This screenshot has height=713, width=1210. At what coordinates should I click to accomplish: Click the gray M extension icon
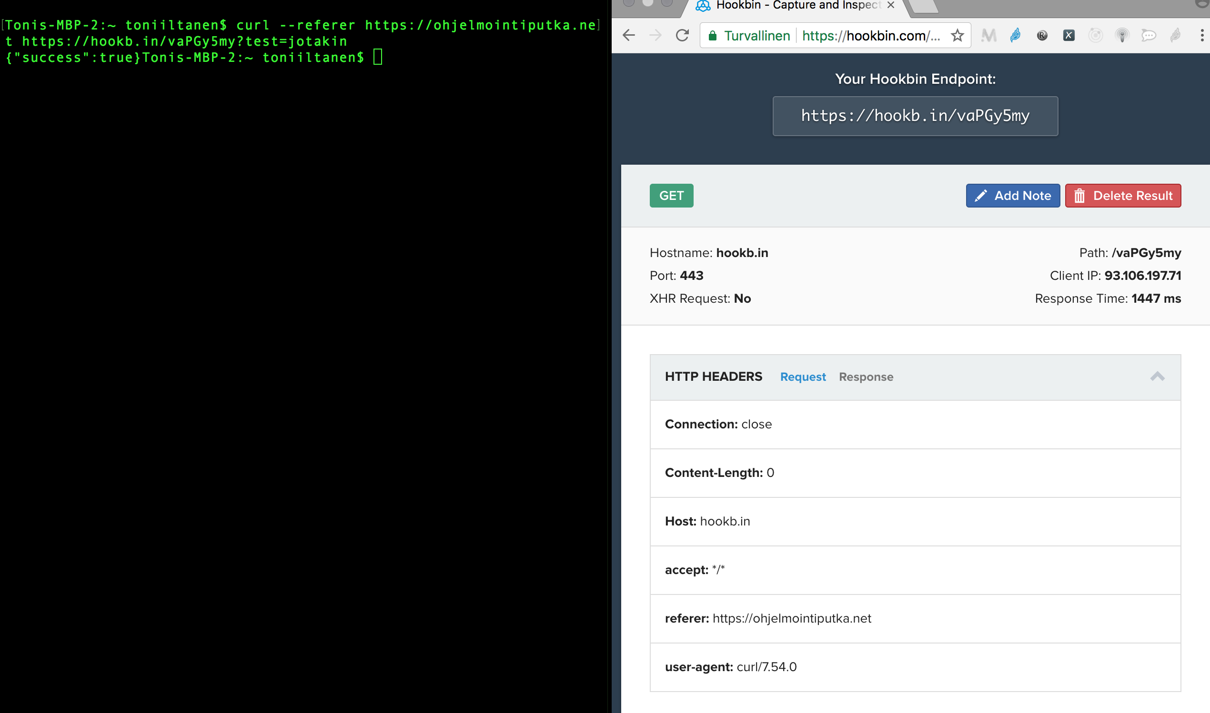(988, 35)
